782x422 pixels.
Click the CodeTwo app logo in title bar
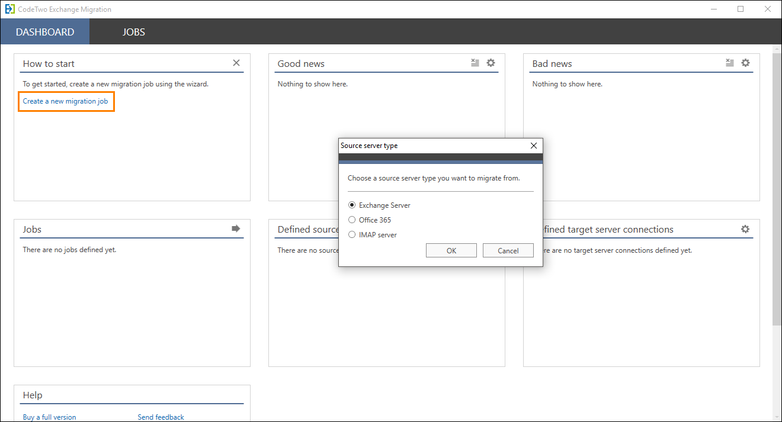coord(9,9)
